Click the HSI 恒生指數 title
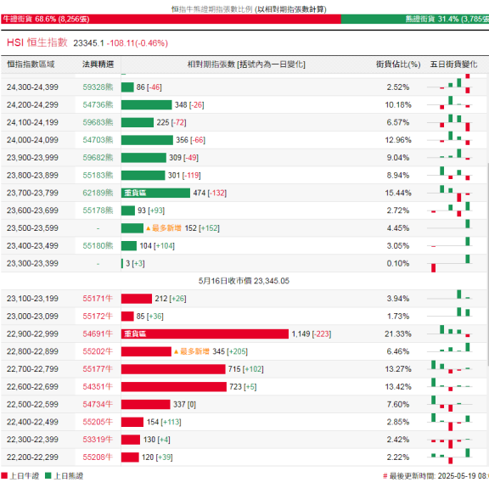Viewport: 489px width, 488px height. pos(37,42)
